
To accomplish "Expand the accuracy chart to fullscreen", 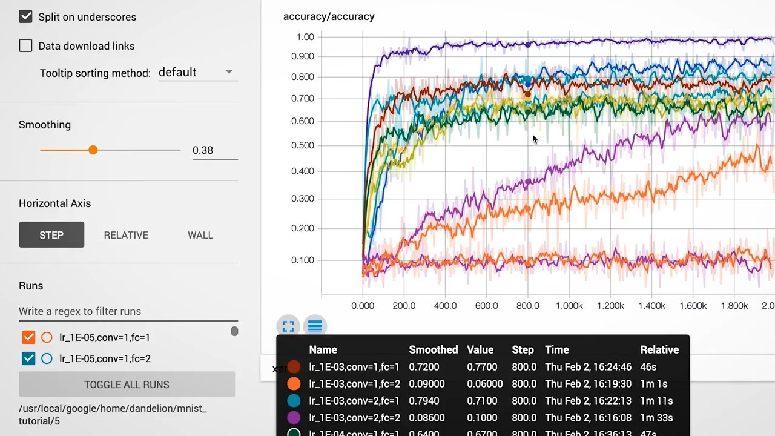I will [288, 326].
